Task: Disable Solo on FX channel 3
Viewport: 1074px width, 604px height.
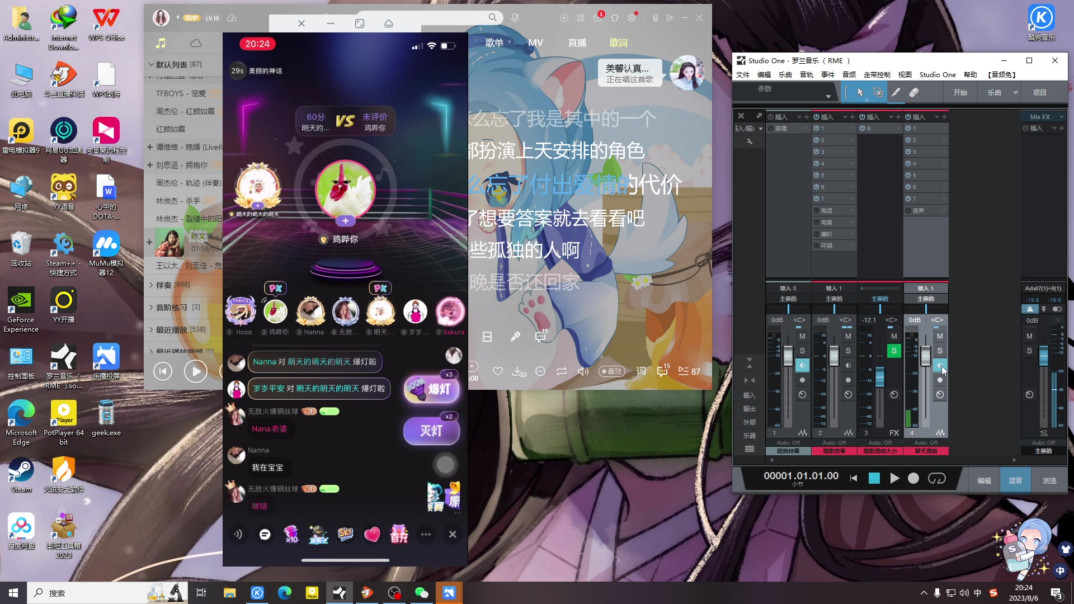Action: click(894, 351)
